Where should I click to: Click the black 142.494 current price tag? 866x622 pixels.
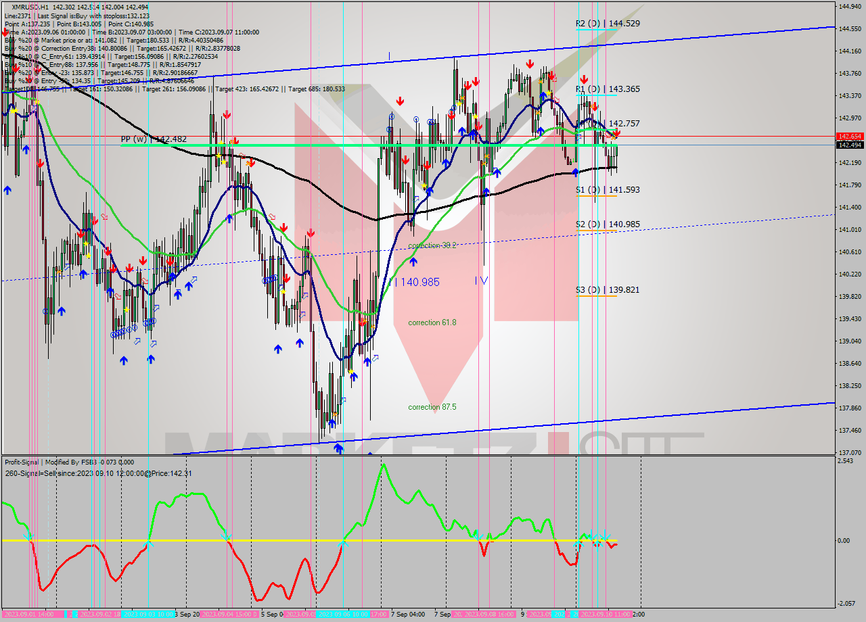849,145
